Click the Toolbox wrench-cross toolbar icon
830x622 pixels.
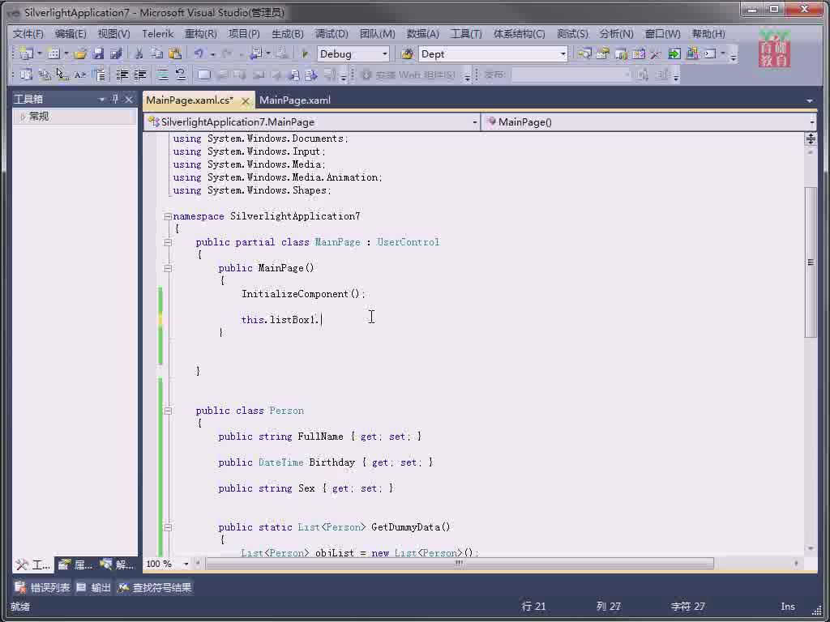click(656, 53)
